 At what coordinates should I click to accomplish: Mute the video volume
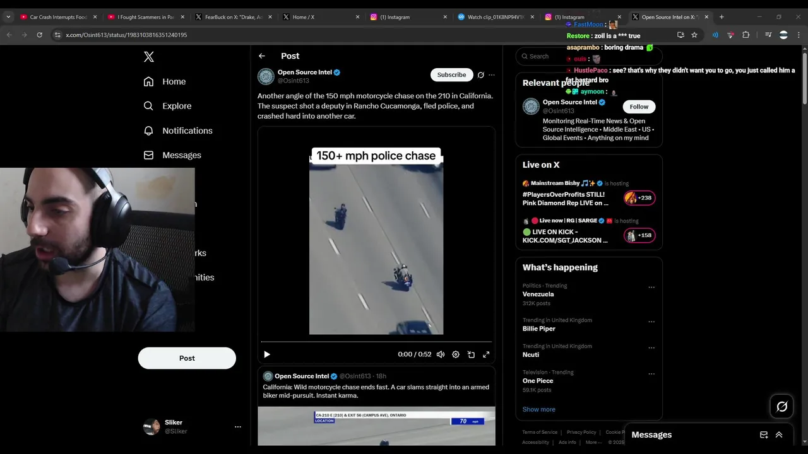441,354
